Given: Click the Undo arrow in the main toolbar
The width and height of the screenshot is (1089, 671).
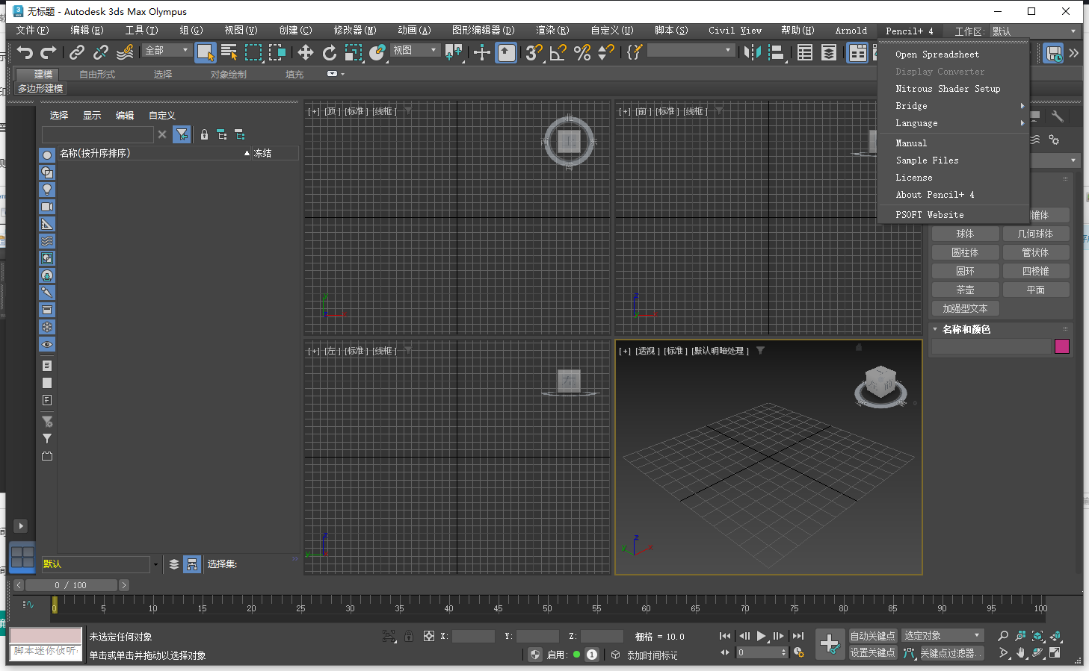Looking at the screenshot, I should tap(25, 52).
